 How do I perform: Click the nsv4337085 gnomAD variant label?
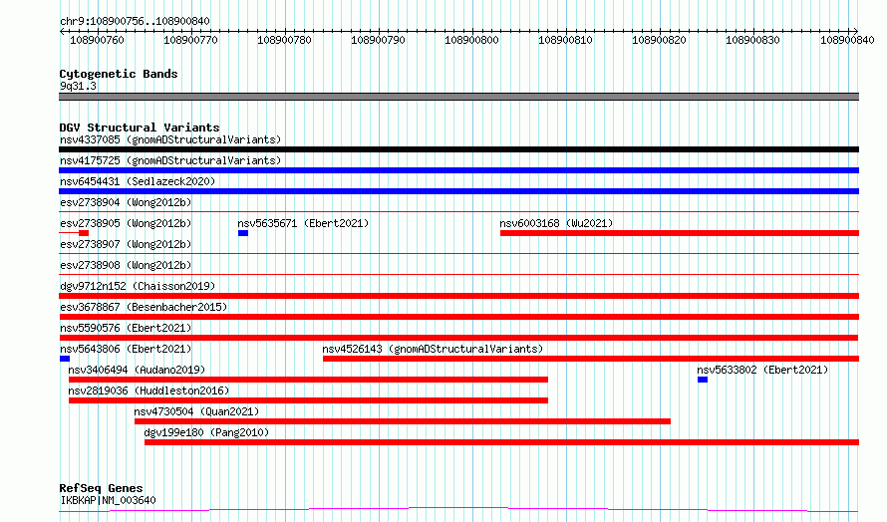click(170, 139)
